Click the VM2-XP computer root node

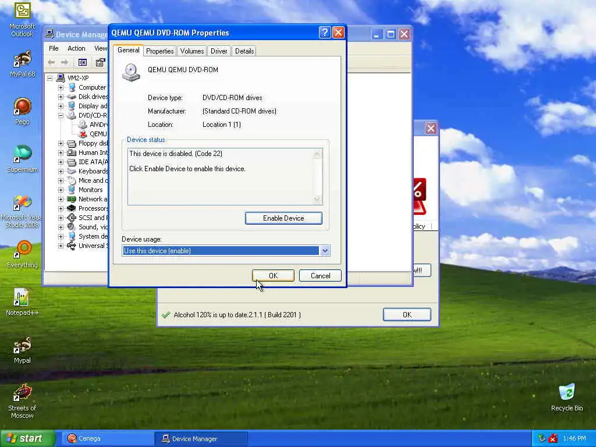pos(78,78)
